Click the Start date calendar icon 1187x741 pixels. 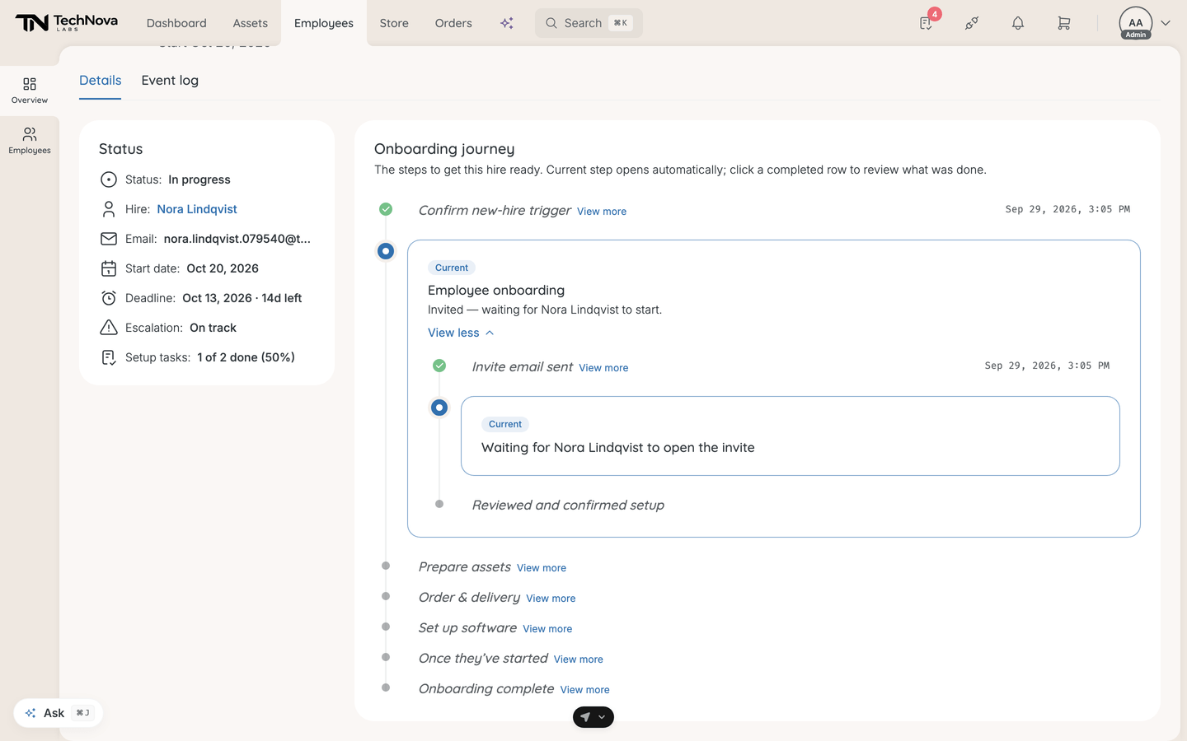point(109,268)
